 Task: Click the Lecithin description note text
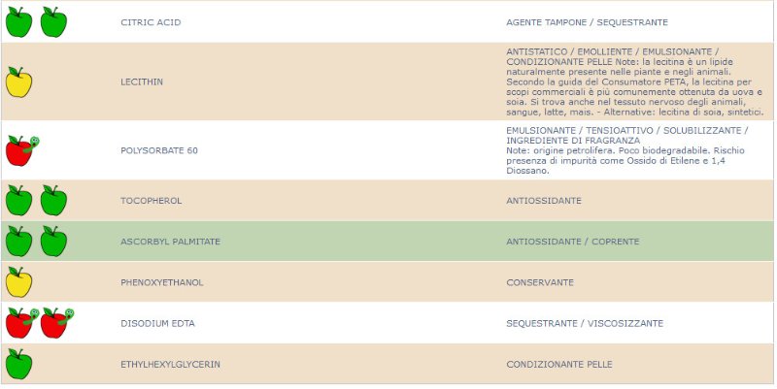coord(635,82)
